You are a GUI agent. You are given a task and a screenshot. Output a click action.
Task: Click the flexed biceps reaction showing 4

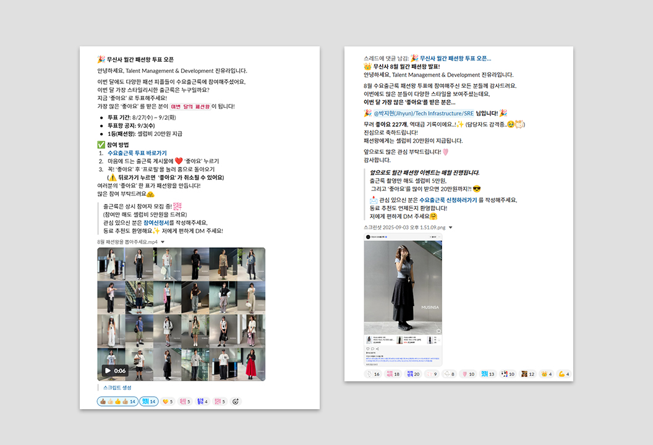(x=564, y=374)
